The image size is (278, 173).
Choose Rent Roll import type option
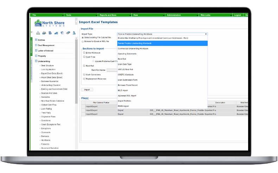[x=163, y=59]
